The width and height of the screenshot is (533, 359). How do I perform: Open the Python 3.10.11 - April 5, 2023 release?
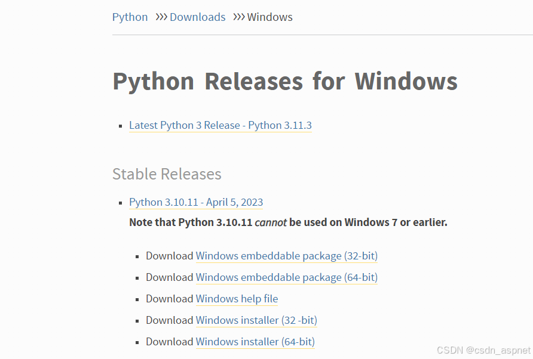196,202
